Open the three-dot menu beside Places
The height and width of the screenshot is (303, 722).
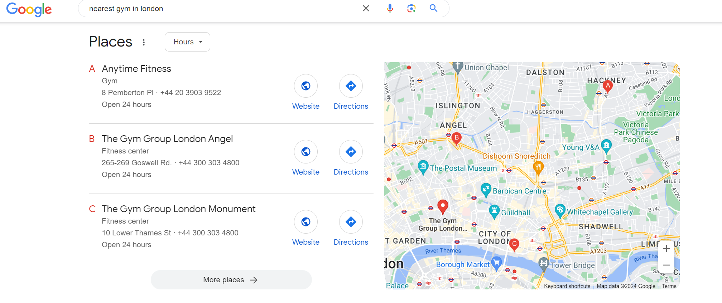coord(144,42)
